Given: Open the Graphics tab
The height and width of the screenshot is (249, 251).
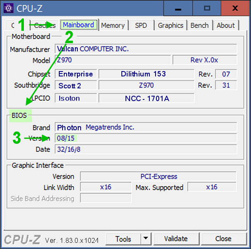Looking at the screenshot, I should click(171, 25).
